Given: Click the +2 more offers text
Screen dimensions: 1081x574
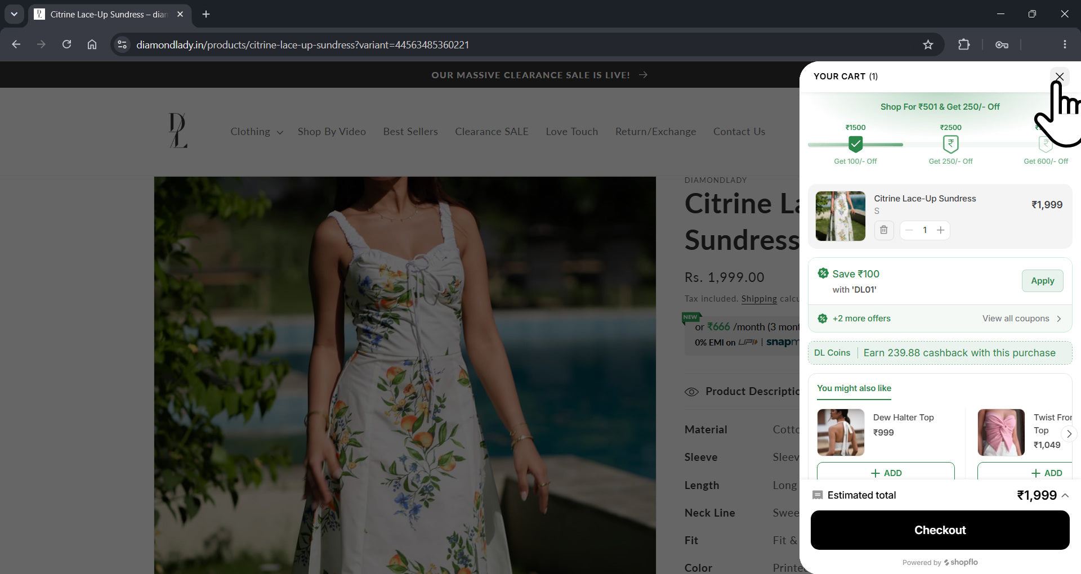Looking at the screenshot, I should pos(861,319).
